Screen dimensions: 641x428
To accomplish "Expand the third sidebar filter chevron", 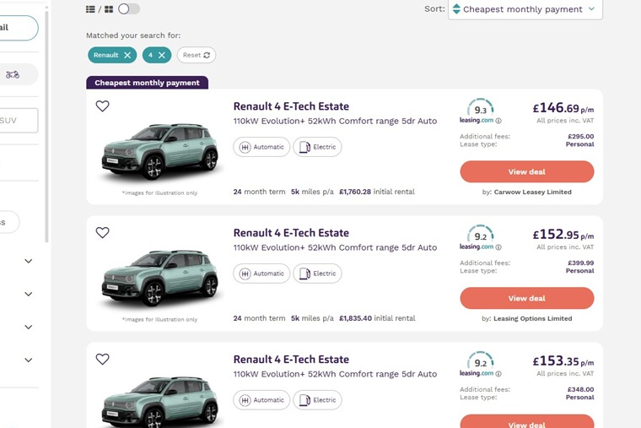I will [x=28, y=327].
